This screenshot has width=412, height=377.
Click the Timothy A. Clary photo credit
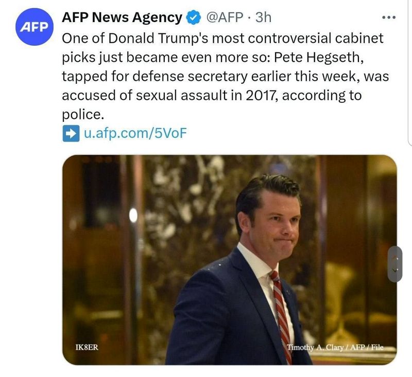[x=335, y=347]
